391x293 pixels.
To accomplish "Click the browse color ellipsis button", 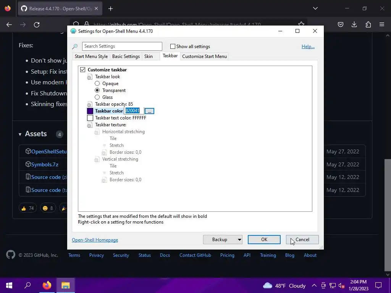I will 149,111.
